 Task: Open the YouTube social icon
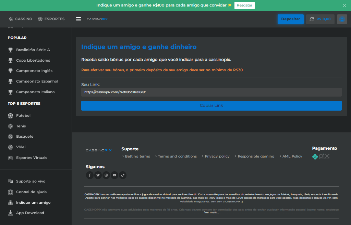point(114,175)
